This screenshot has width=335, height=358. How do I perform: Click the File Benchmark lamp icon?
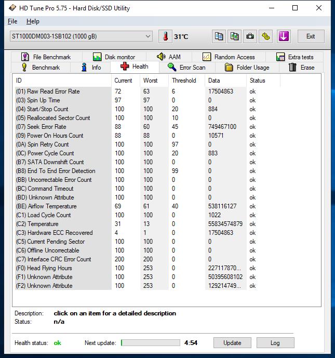pos(25,57)
